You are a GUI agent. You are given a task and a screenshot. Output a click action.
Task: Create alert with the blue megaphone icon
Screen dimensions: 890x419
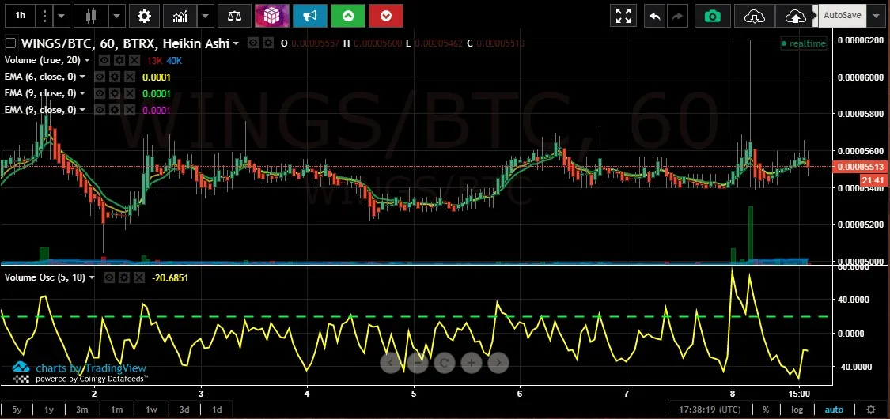tap(310, 16)
